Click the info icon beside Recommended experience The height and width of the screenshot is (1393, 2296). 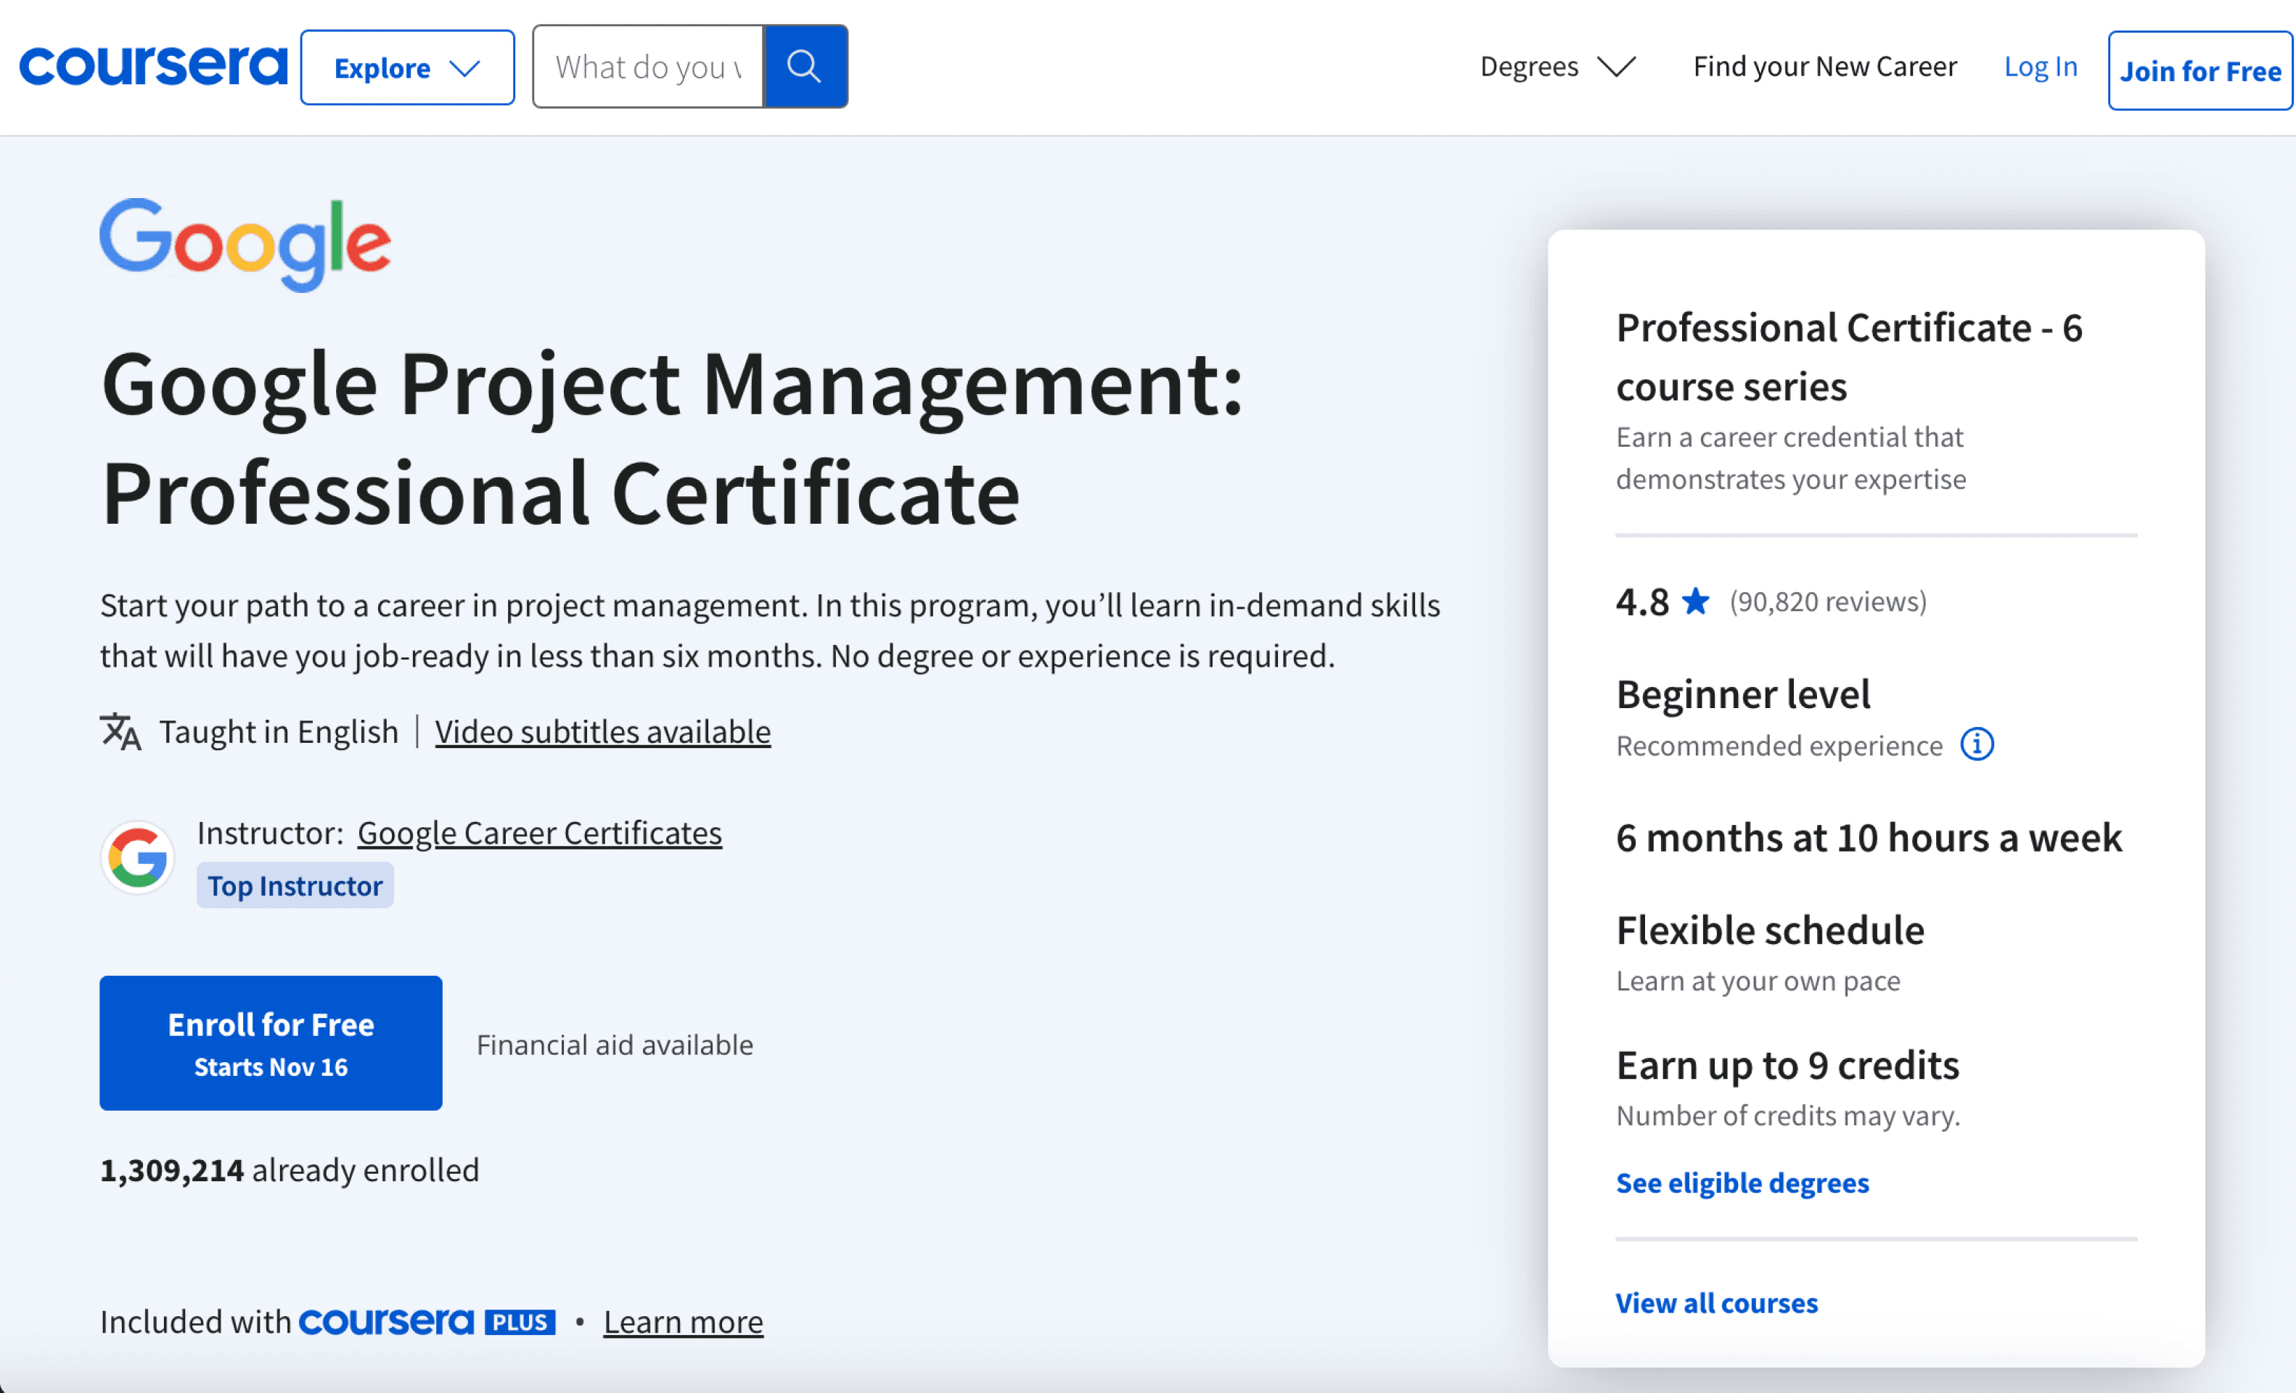1977,744
